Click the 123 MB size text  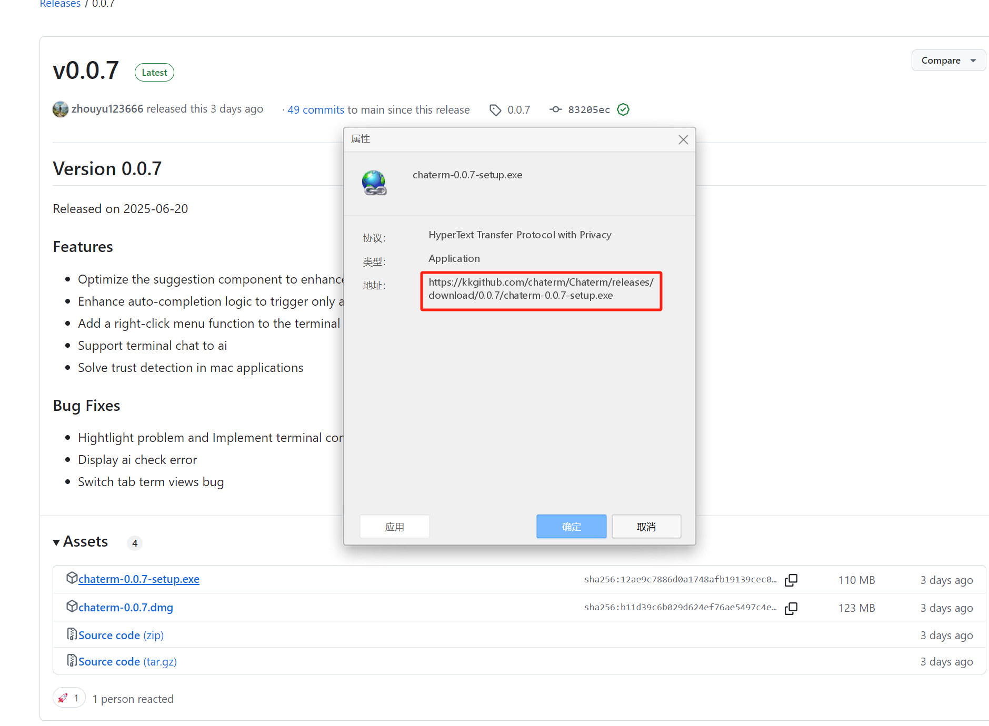pos(856,608)
